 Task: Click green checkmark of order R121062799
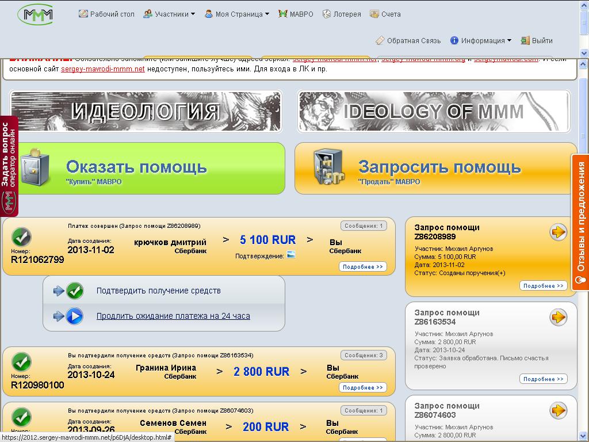click(21, 237)
